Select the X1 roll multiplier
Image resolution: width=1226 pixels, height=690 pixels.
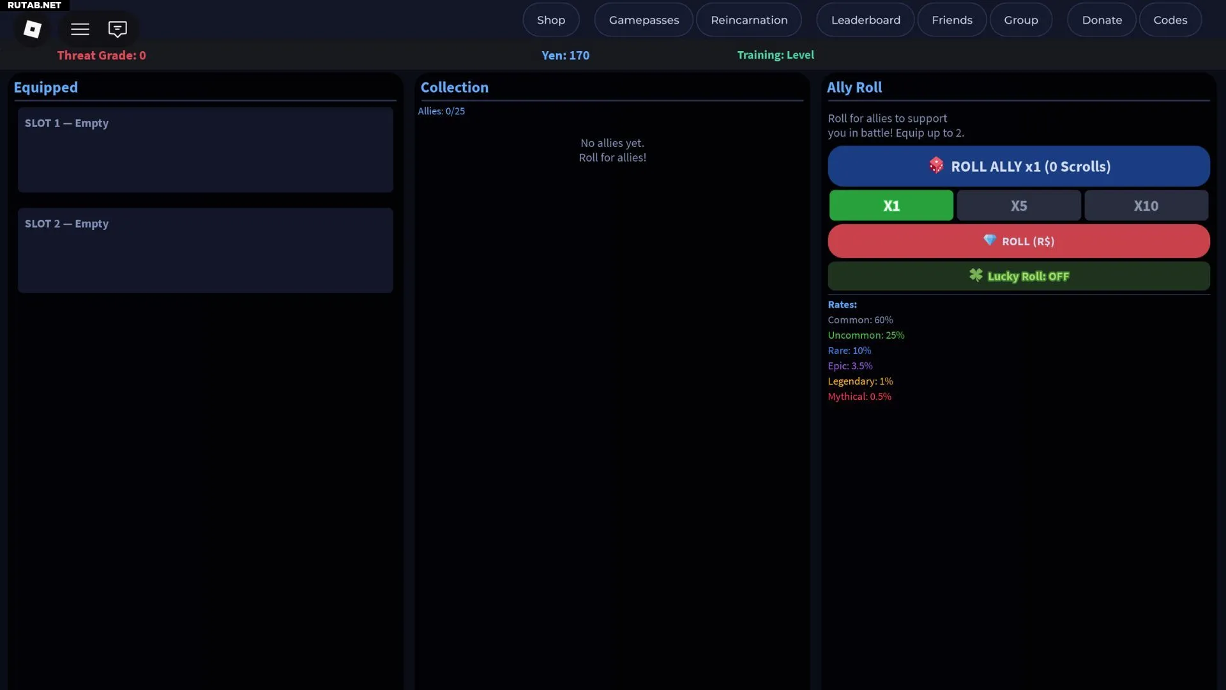891,206
